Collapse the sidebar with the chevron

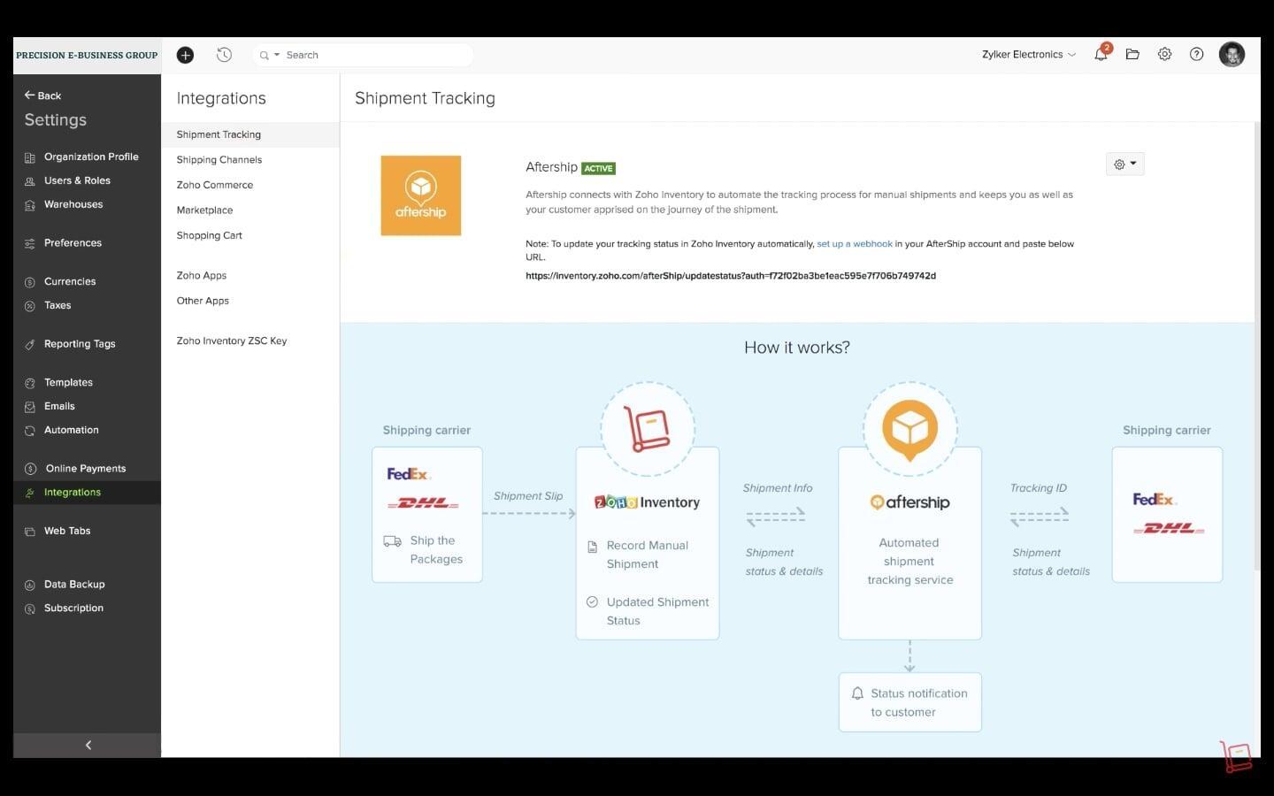pyautogui.click(x=88, y=745)
